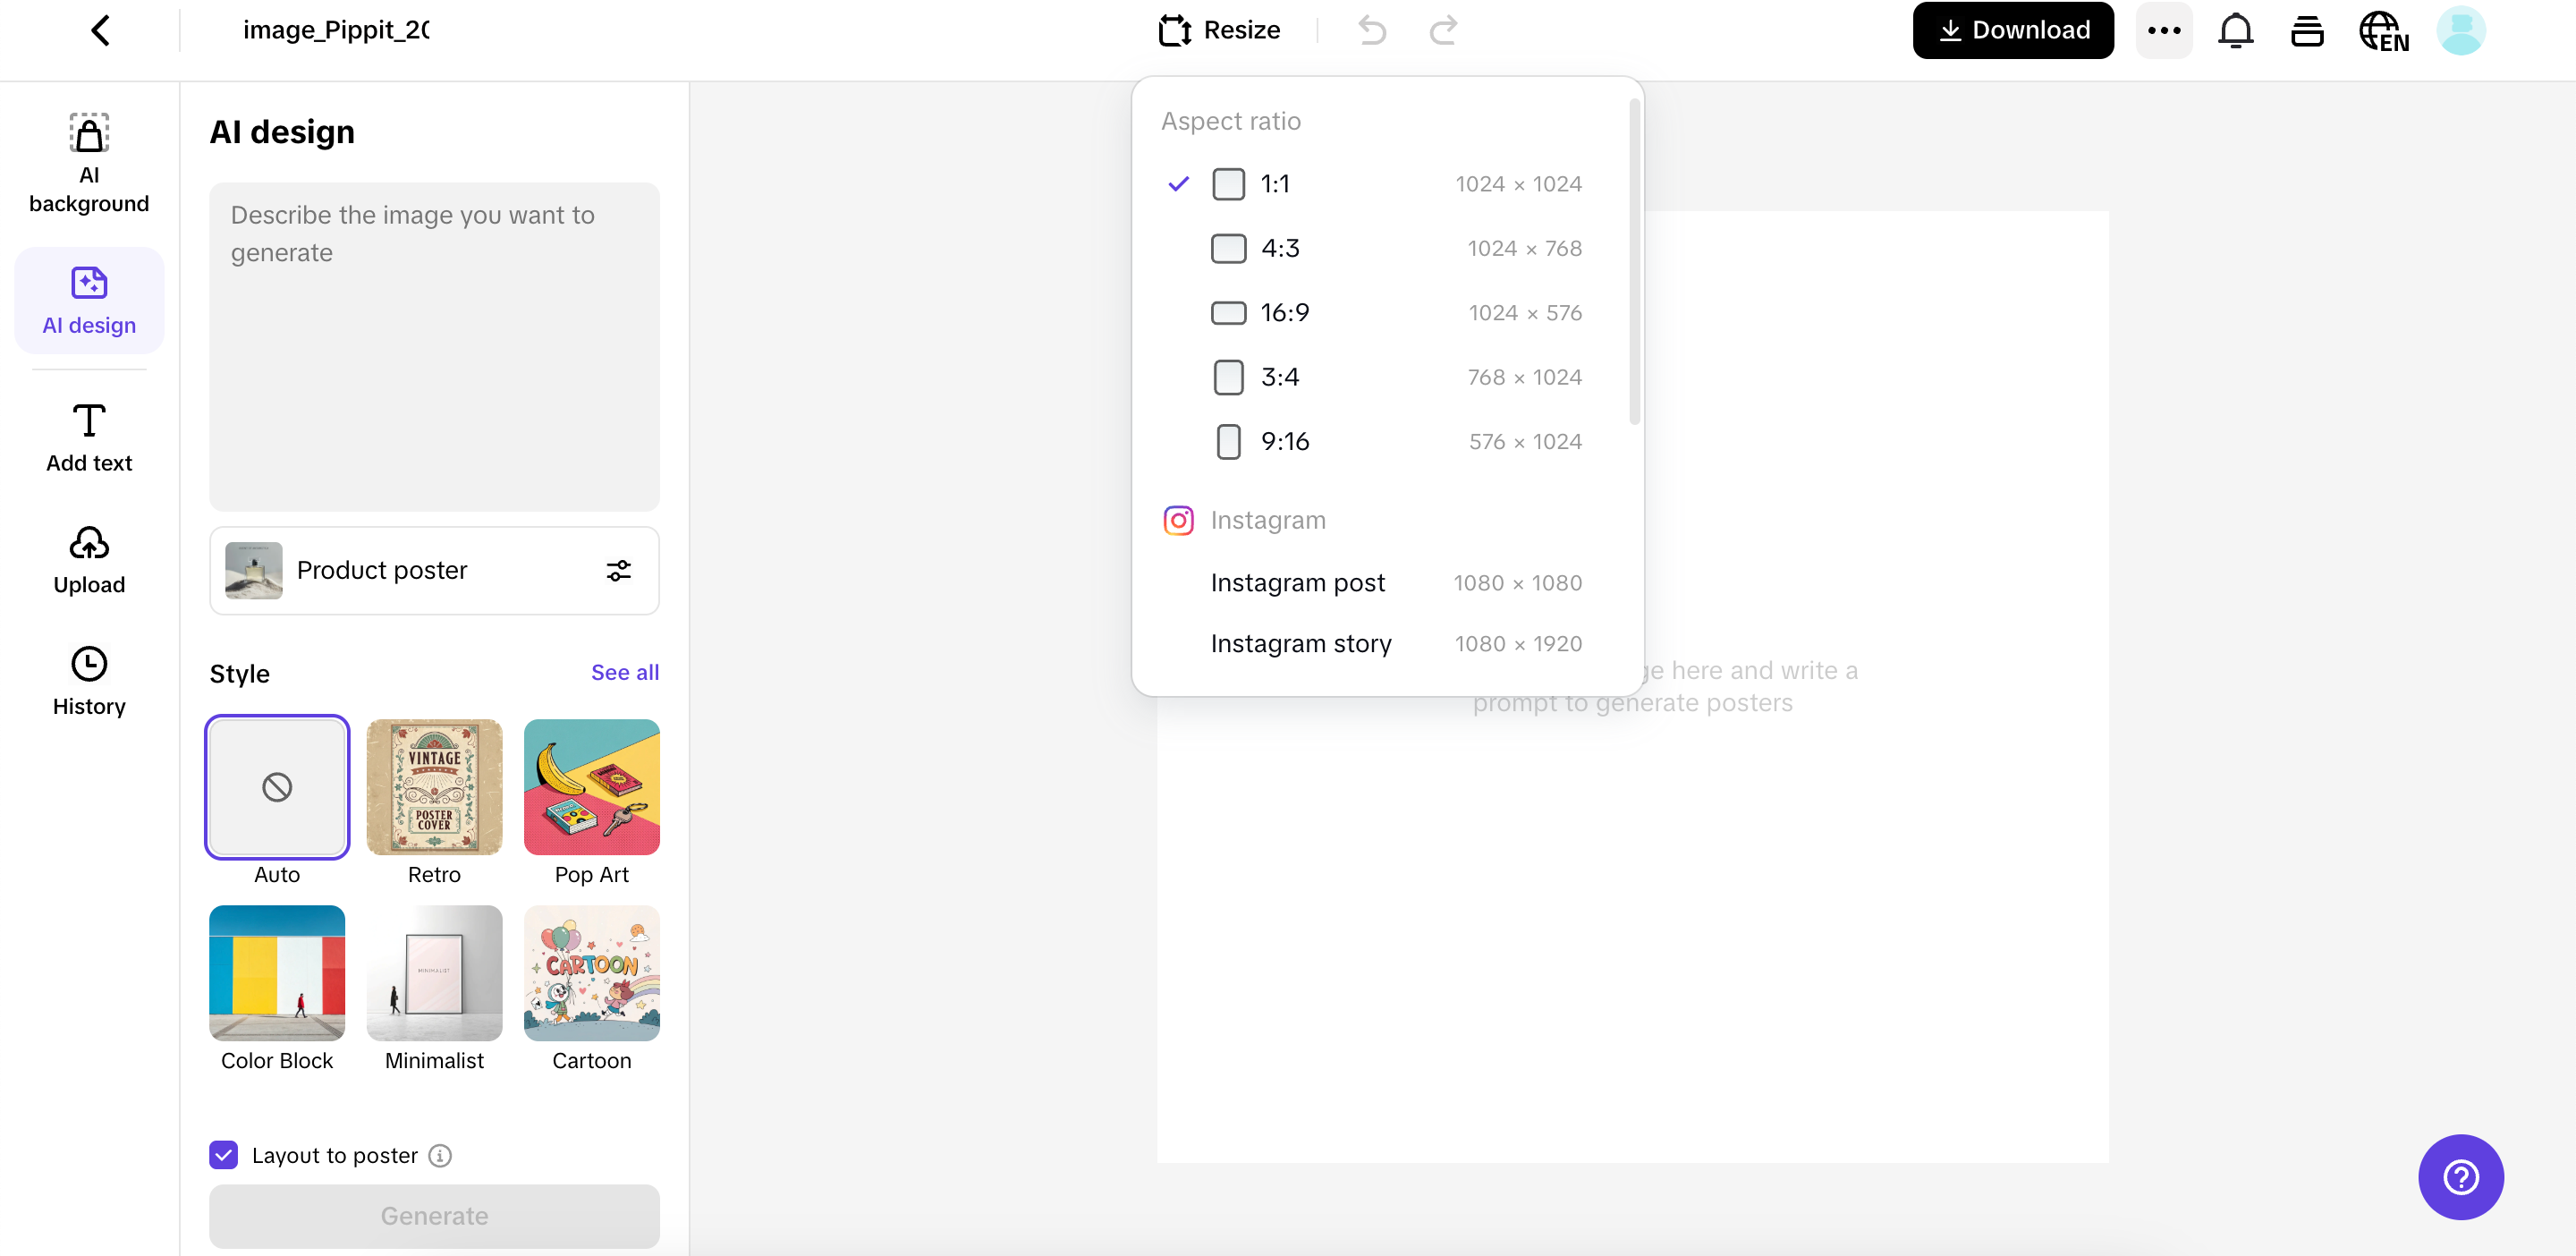
Task: Open the more options menu
Action: click(x=2164, y=30)
